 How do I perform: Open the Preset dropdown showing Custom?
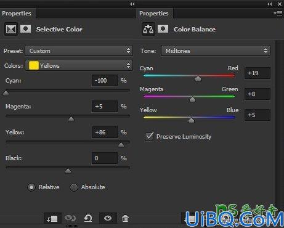point(79,51)
